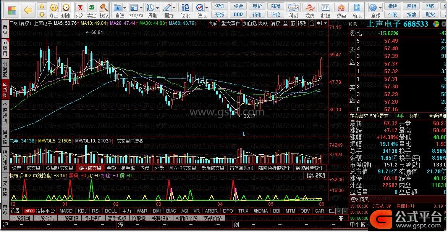The width and height of the screenshot is (448, 232).
Task: Switch to the 换手率 turnover tab
Action: [128, 168]
